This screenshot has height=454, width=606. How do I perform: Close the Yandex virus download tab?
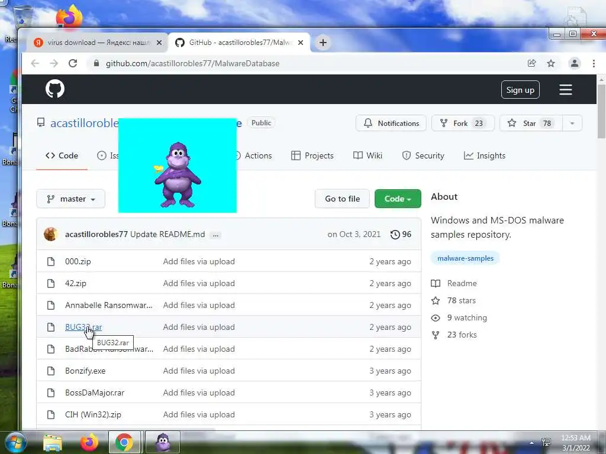pyautogui.click(x=159, y=43)
